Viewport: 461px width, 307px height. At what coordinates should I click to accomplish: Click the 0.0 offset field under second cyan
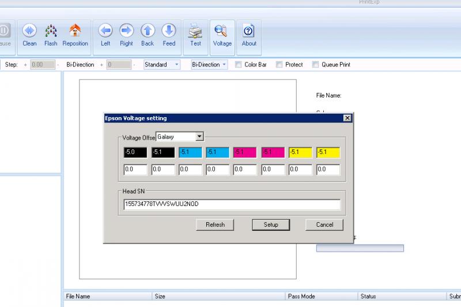(x=218, y=170)
